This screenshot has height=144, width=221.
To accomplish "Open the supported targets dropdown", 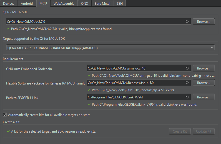I will tap(110, 48).
